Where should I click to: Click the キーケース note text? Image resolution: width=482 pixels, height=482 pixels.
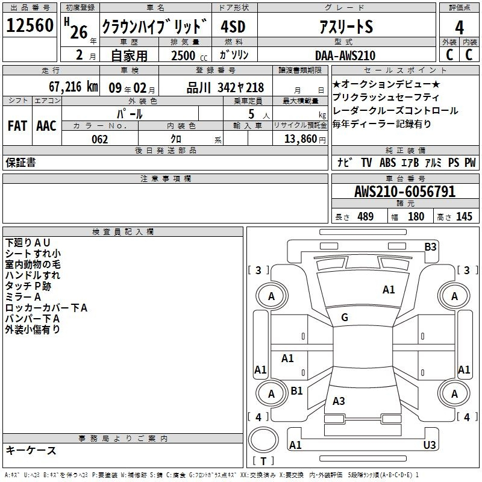(x=31, y=450)
